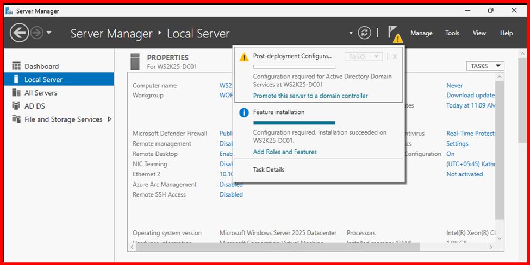
Task: Click the Add Roles and Features link
Action: (285, 152)
